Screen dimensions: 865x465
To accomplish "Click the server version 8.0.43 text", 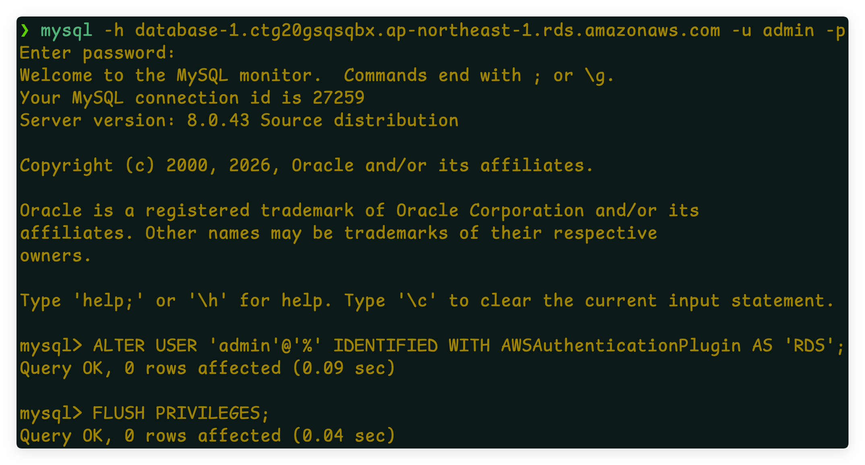I will click(x=218, y=121).
